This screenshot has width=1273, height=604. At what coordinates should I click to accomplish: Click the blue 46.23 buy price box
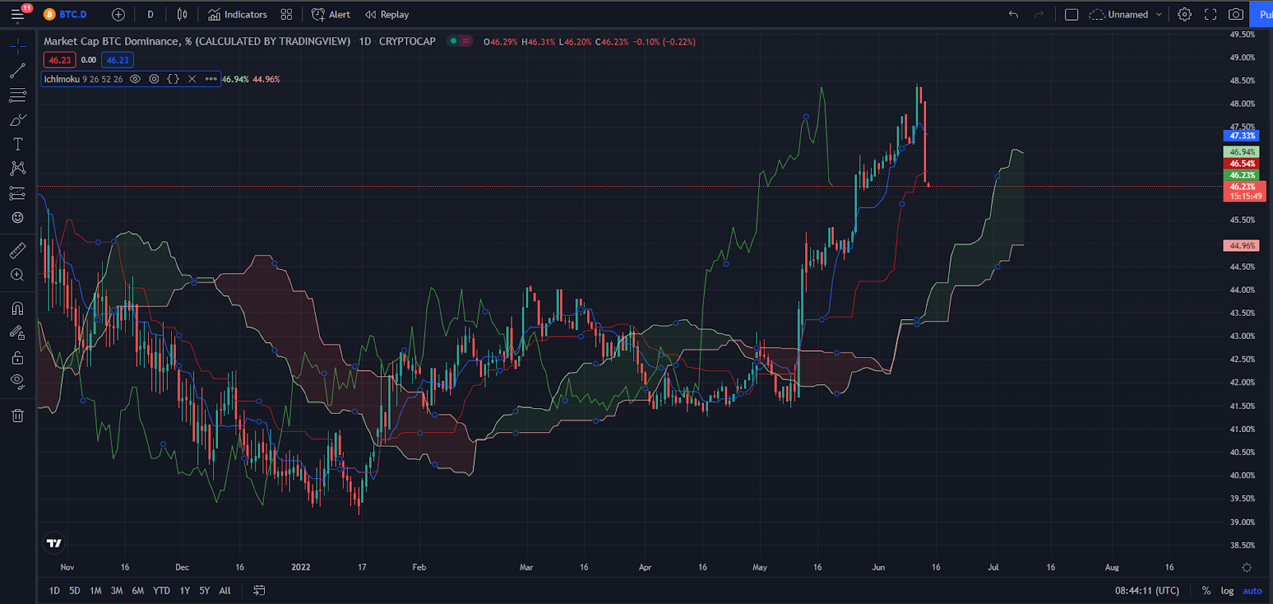click(118, 60)
